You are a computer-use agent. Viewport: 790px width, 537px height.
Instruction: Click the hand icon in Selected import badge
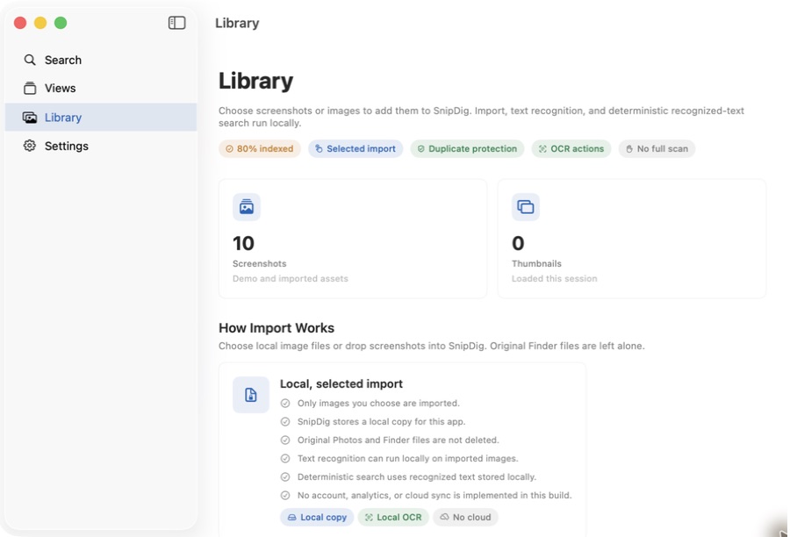[319, 148]
